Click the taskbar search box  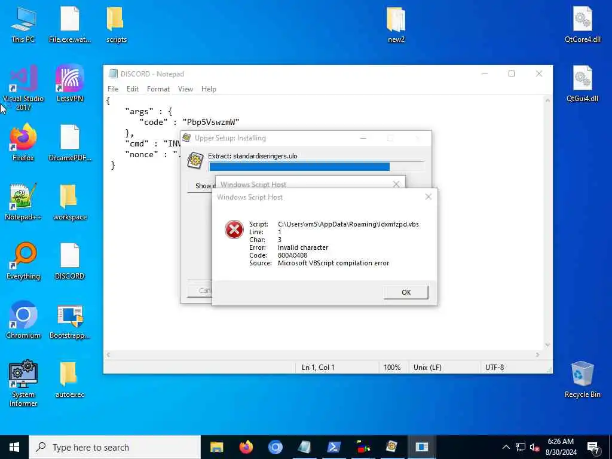[x=115, y=447]
